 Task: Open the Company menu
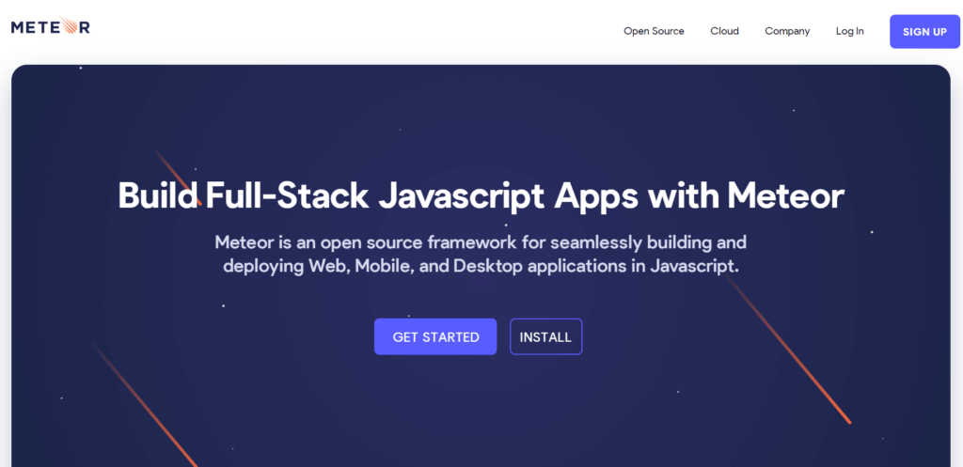787,31
